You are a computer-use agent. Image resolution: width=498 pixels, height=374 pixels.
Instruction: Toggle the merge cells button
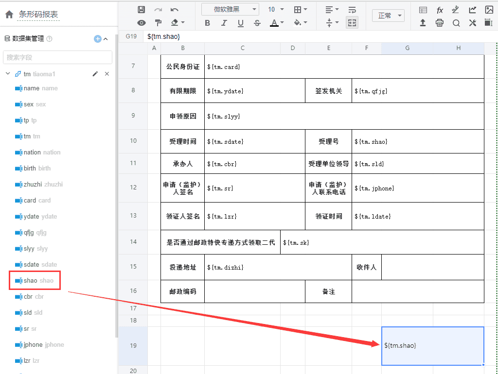click(352, 23)
